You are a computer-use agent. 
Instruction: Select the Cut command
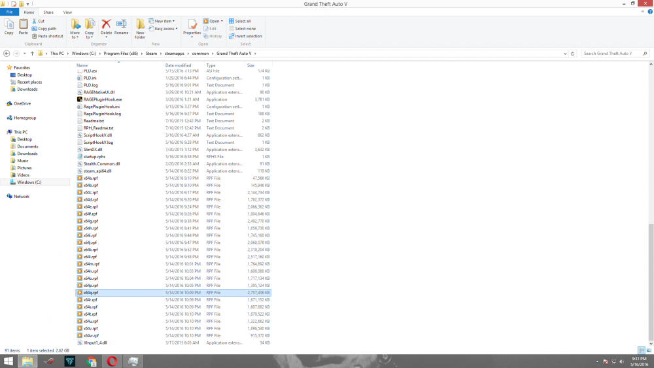[39, 21]
